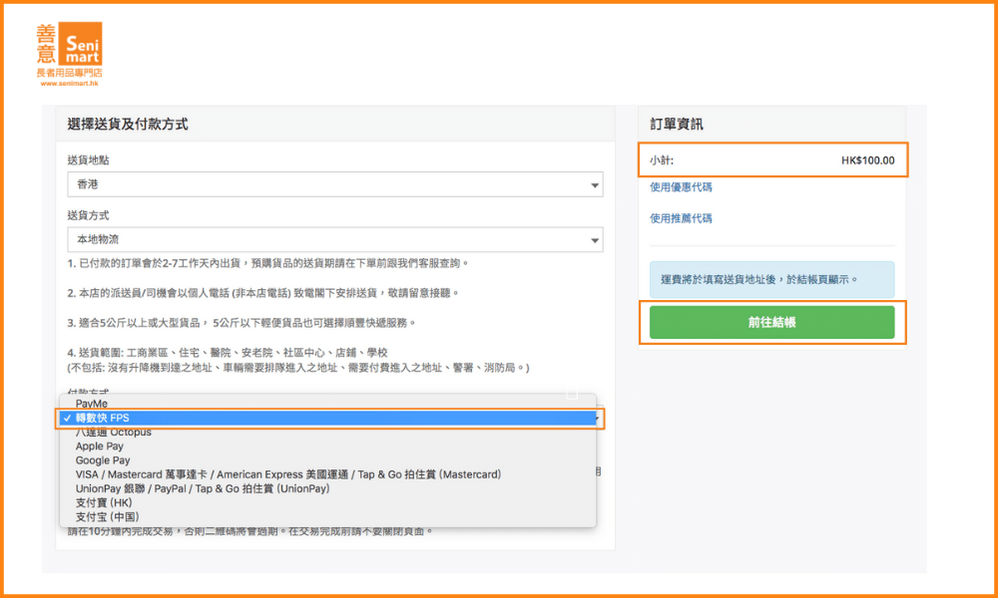Click the 選擇送貨及付款方式 section heading

(128, 125)
